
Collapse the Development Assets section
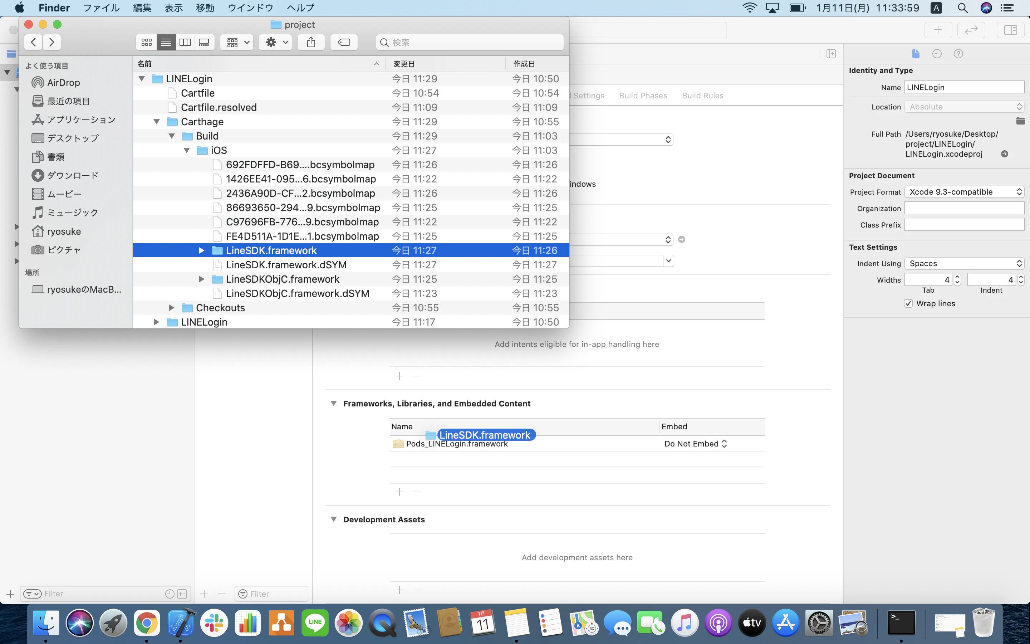(334, 519)
